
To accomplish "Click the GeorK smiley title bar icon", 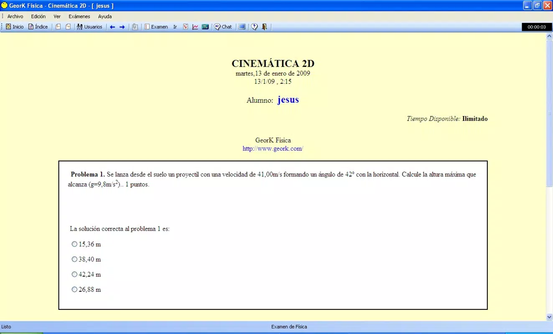I will pyautogui.click(x=5, y=5).
